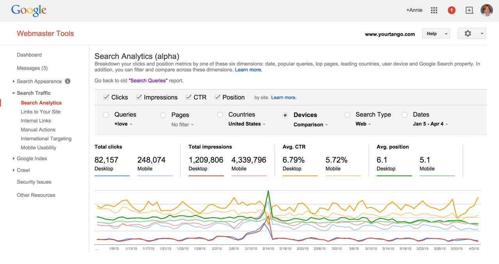Click the settings gear icon
499x264 pixels.
tap(468, 34)
